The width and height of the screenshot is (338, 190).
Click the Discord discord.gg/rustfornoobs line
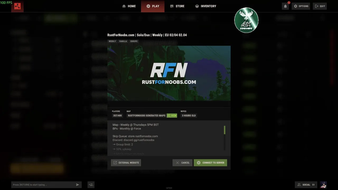[x=133, y=140]
